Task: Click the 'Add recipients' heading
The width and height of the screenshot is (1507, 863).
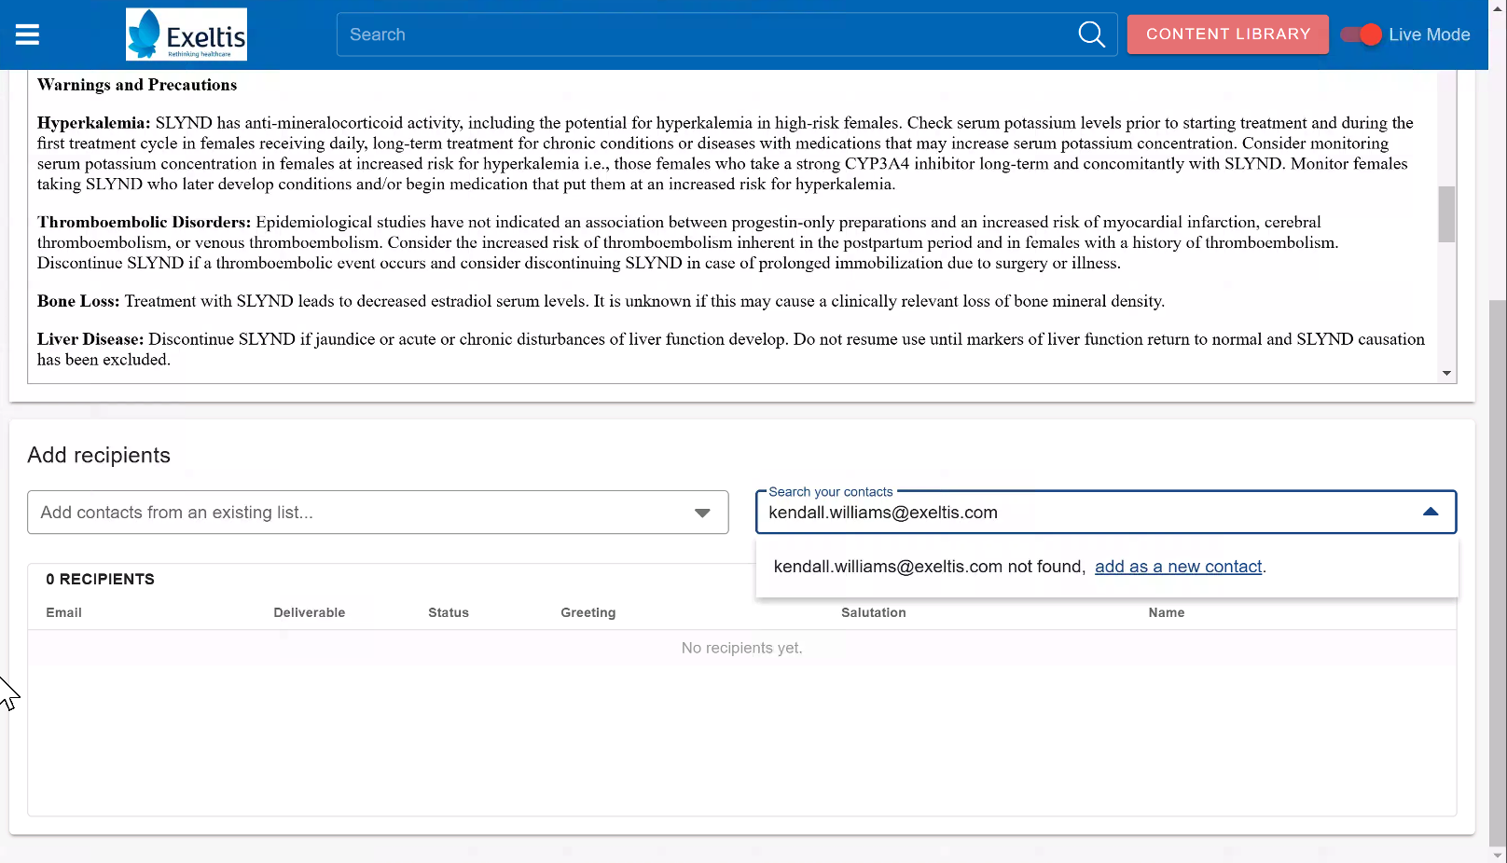Action: (99, 455)
